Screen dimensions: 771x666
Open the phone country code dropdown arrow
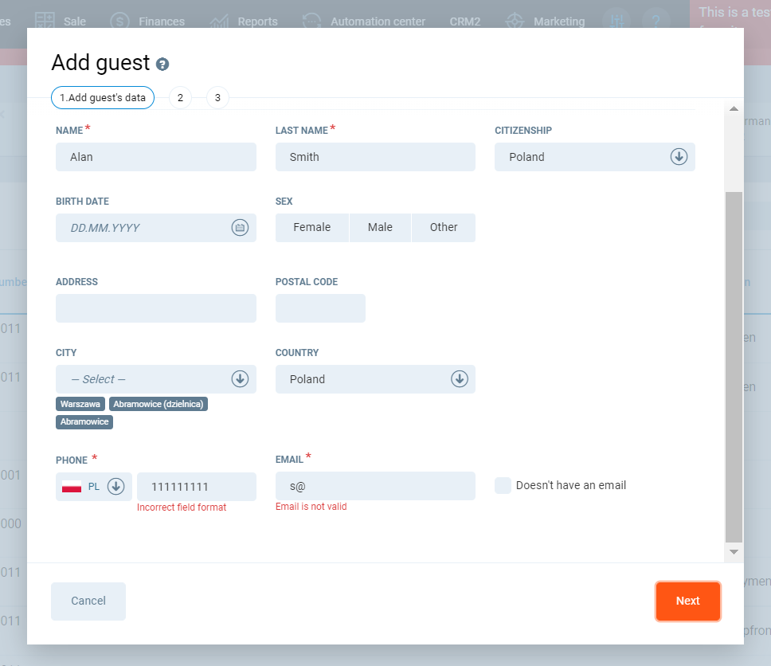point(116,486)
